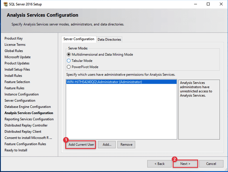Navigate to the Product Key step

point(14,38)
